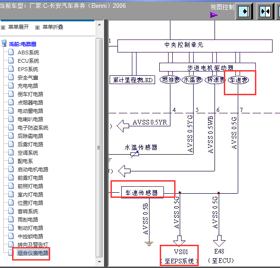Click the 中央控制单元 block in diagram

(x=195, y=46)
